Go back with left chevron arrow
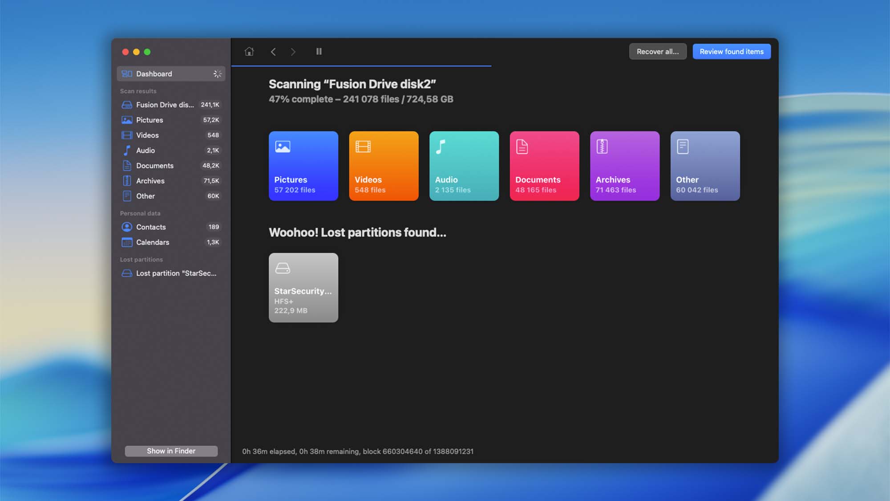This screenshot has height=501, width=890. pyautogui.click(x=273, y=52)
